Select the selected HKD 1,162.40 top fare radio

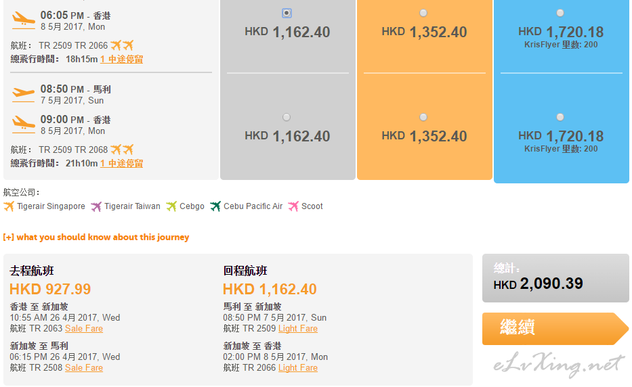point(287,14)
